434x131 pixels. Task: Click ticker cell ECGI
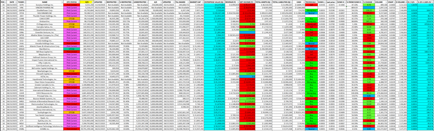(x=22, y=41)
